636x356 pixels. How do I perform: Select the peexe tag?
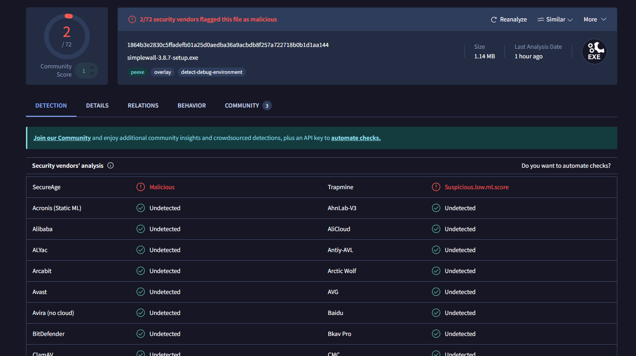tap(137, 72)
